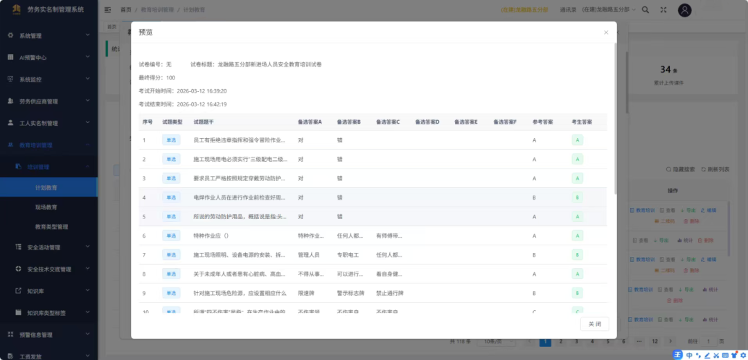Close the 预览 dialog with X icon

coord(606,32)
